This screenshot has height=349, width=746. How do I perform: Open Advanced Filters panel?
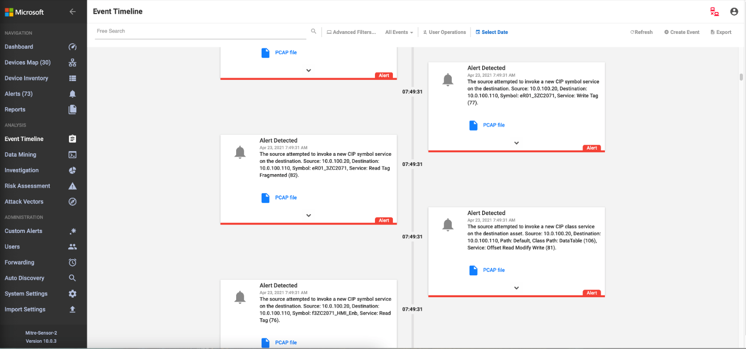point(351,32)
